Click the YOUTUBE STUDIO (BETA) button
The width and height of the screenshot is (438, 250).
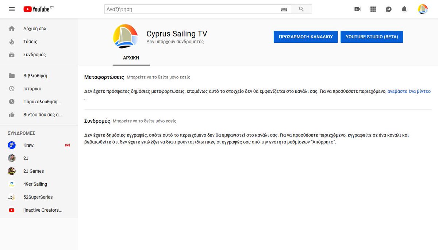tap(372, 37)
